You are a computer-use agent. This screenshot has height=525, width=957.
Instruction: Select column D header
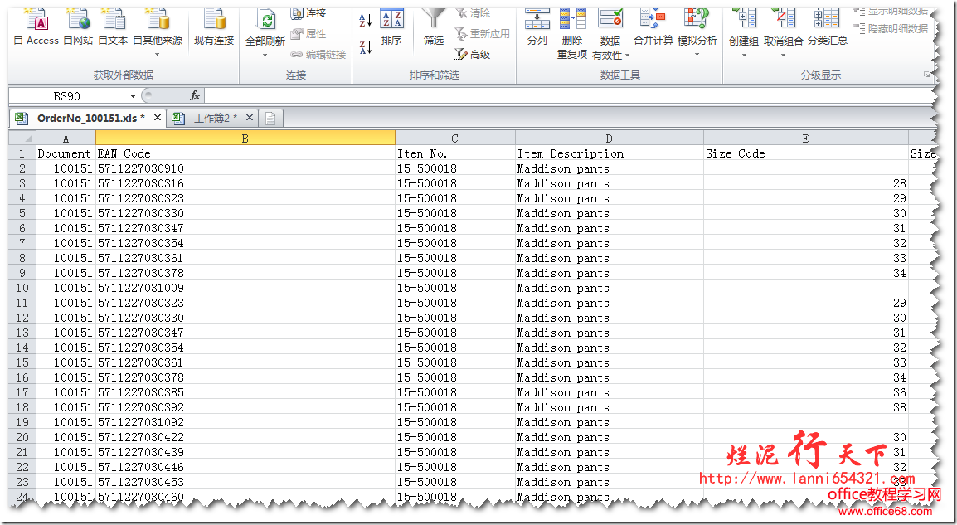coord(609,139)
